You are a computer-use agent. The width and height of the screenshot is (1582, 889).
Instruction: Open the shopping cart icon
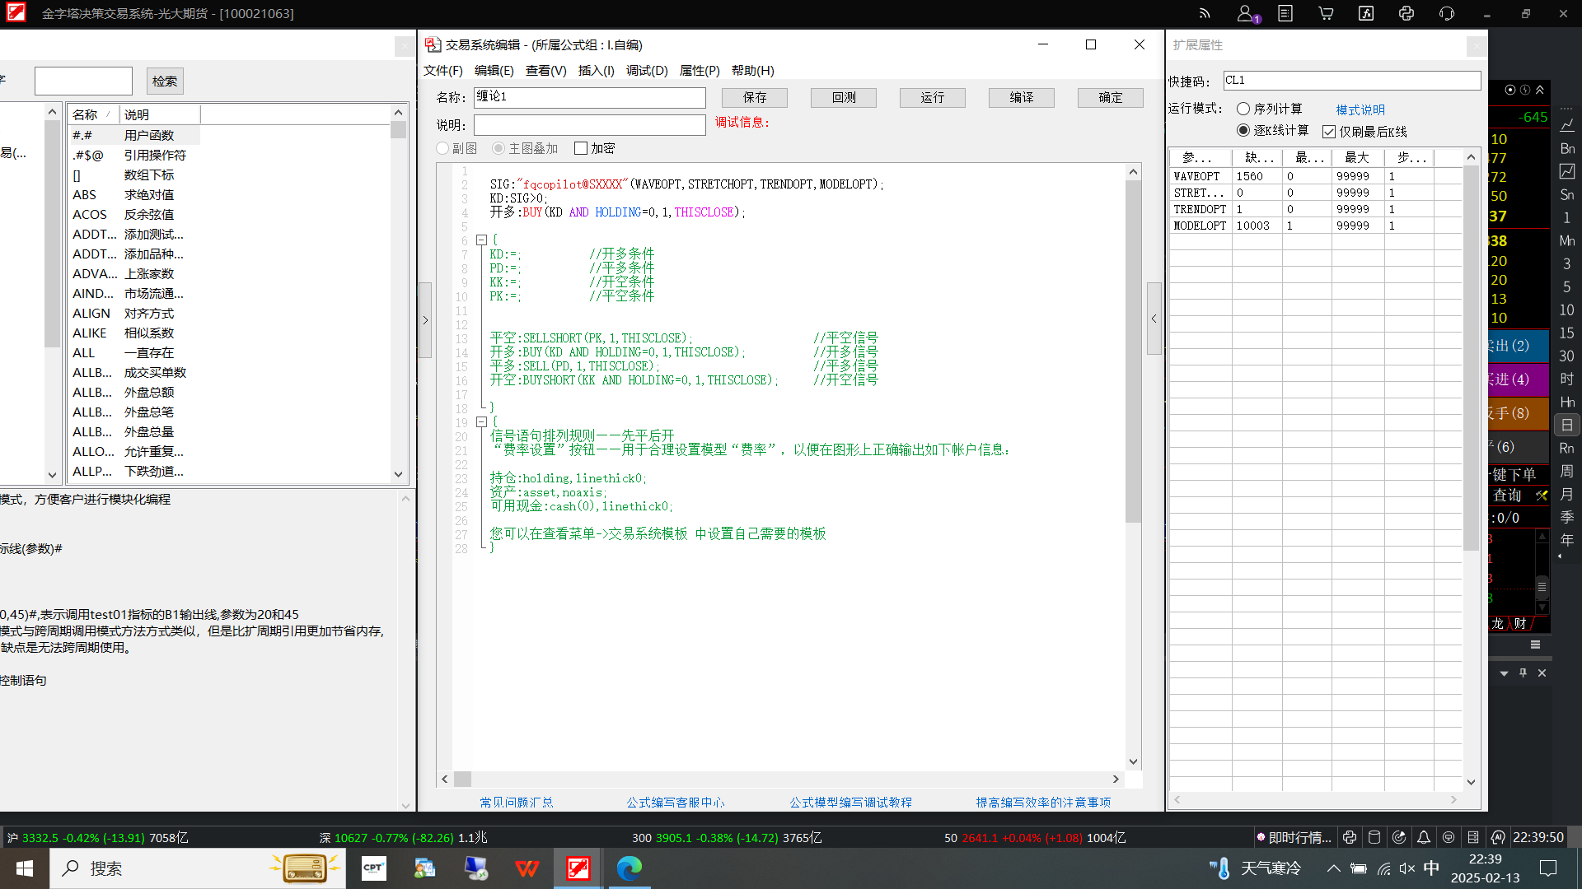click(1326, 13)
